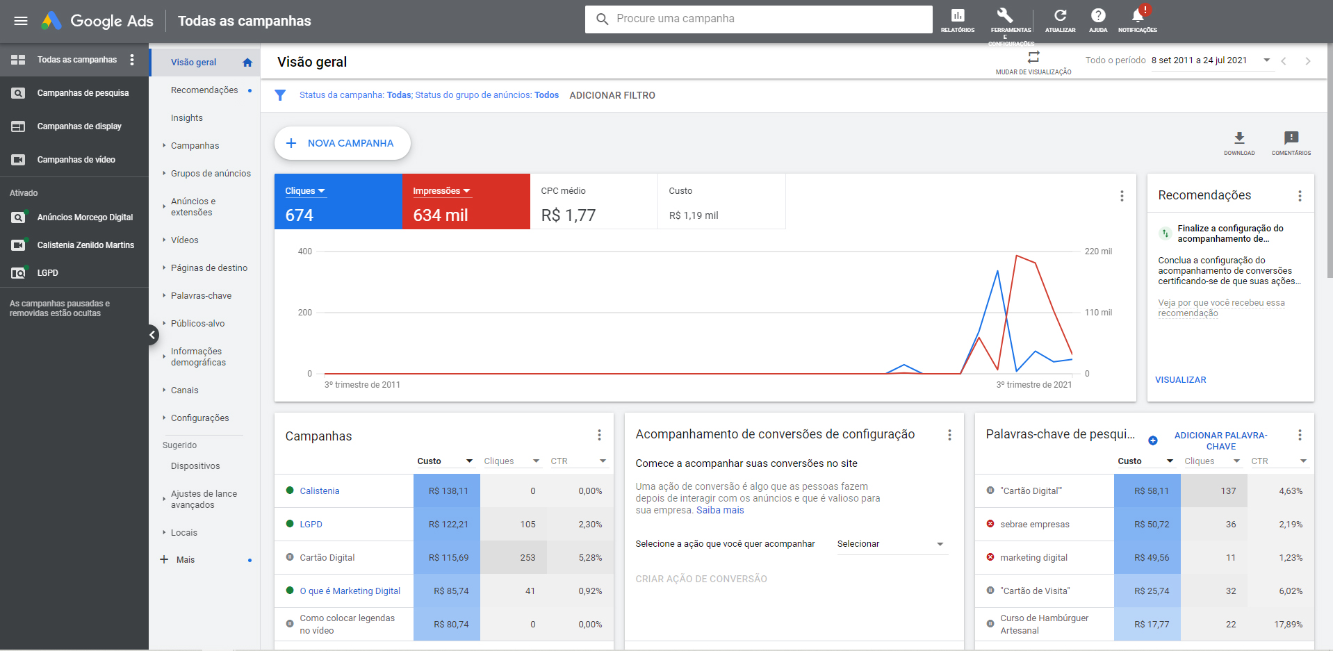Click the campaign search field
This screenshot has width=1333, height=651.
759,19
